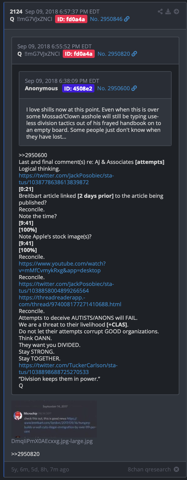This screenshot has width=187, height=480.
Task: Click post number 2124 in the header
Action: tap(16, 12)
